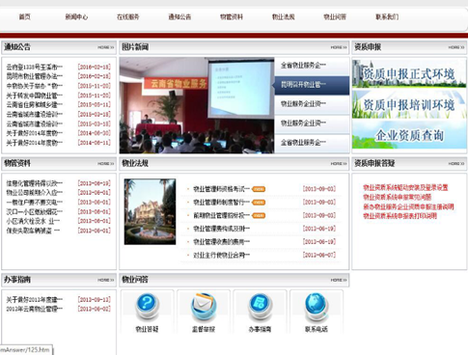Click MORE in the 物业法规 header
Viewport: 468px width, 355px height.
(339, 163)
